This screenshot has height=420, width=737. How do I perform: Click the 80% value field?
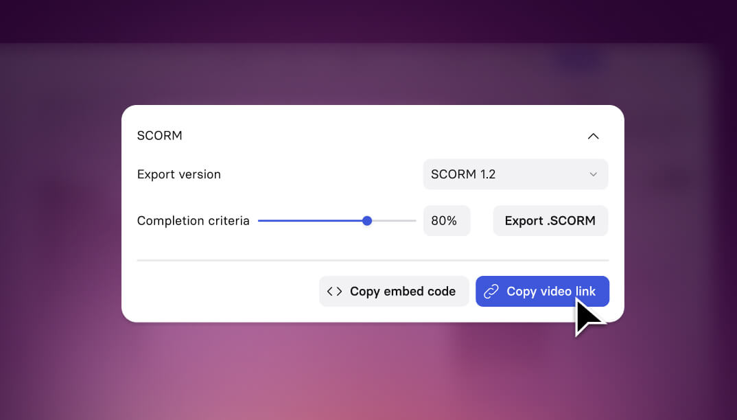tap(446, 220)
